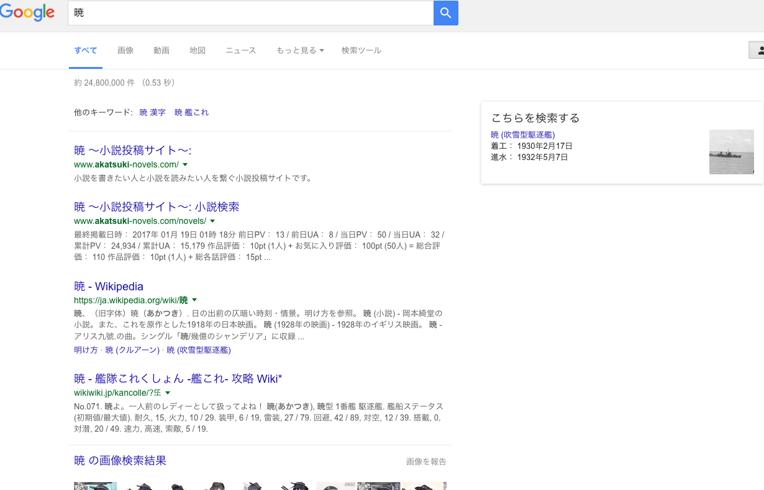The width and height of the screenshot is (764, 490).
Task: Expand arrow beside wikiwiki.jp/kancolle URL
Action: [x=168, y=393]
